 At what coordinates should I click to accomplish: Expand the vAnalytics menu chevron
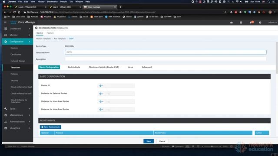pos(29,128)
